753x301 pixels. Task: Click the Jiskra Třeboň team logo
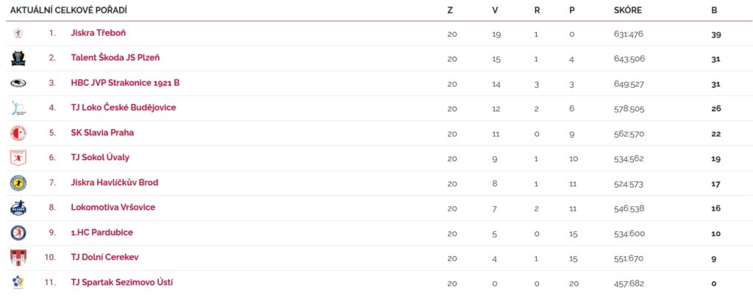18,33
